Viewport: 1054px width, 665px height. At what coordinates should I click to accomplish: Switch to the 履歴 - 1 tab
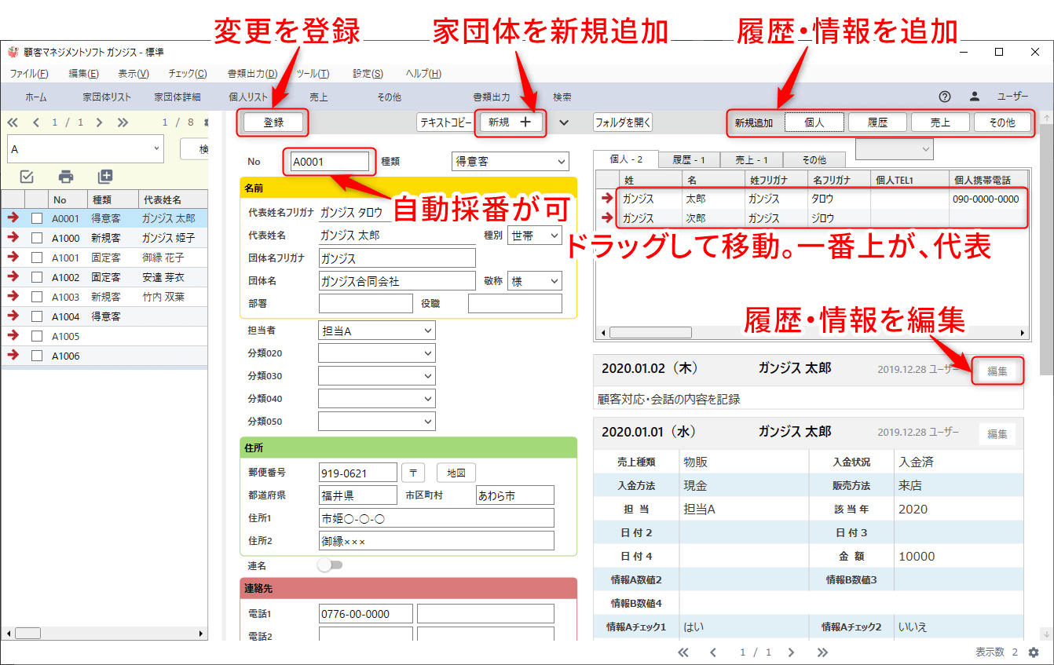[x=688, y=159]
